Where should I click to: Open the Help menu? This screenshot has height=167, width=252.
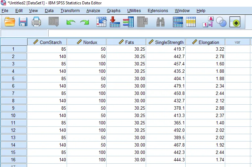click(201, 11)
